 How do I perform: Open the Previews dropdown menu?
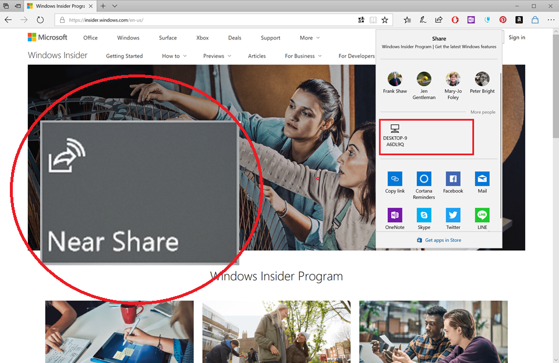[217, 56]
